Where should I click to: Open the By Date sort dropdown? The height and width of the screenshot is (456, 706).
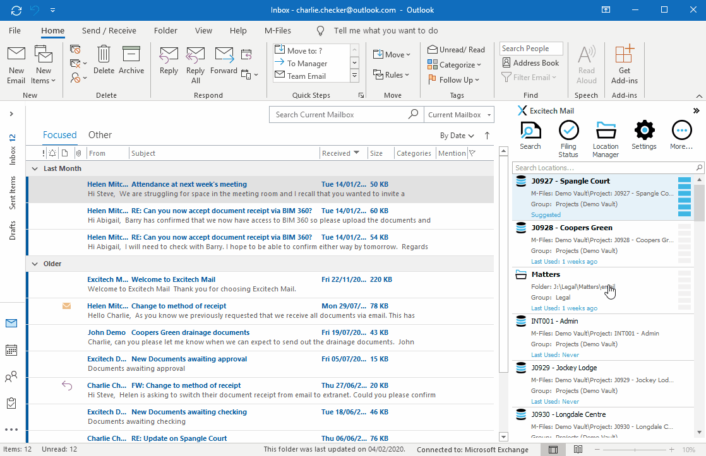(457, 136)
